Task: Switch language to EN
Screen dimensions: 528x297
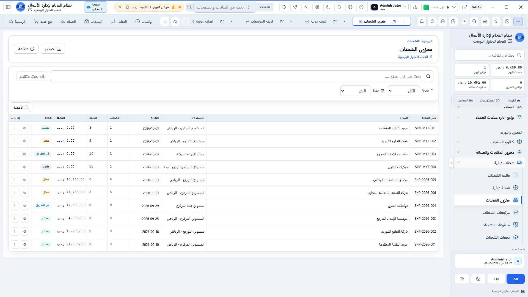Action: point(496,279)
